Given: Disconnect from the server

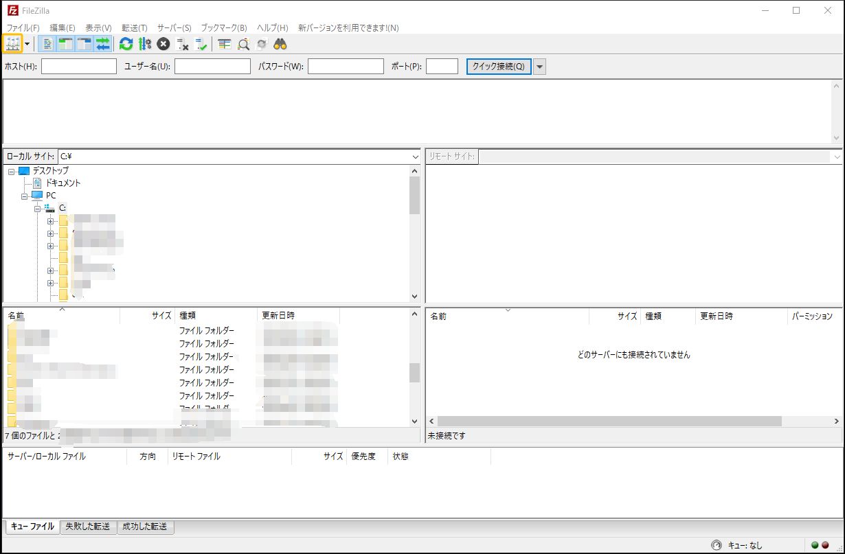Looking at the screenshot, I should click(182, 43).
